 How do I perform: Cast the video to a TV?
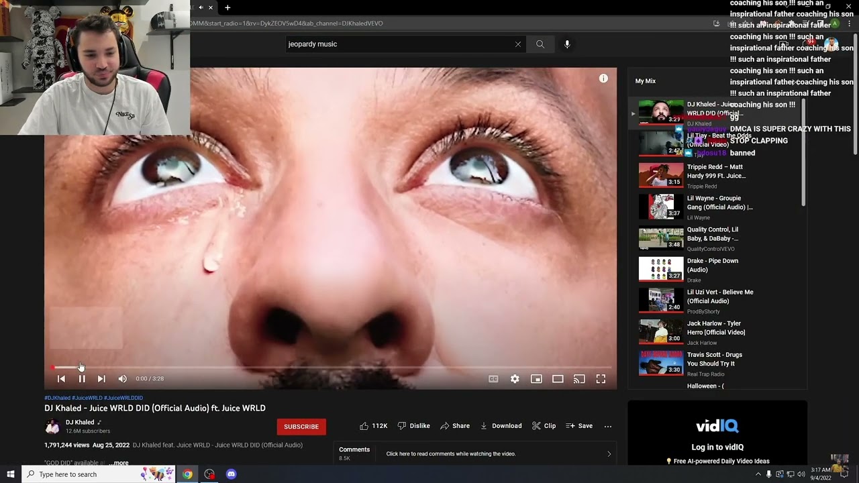[x=579, y=379]
